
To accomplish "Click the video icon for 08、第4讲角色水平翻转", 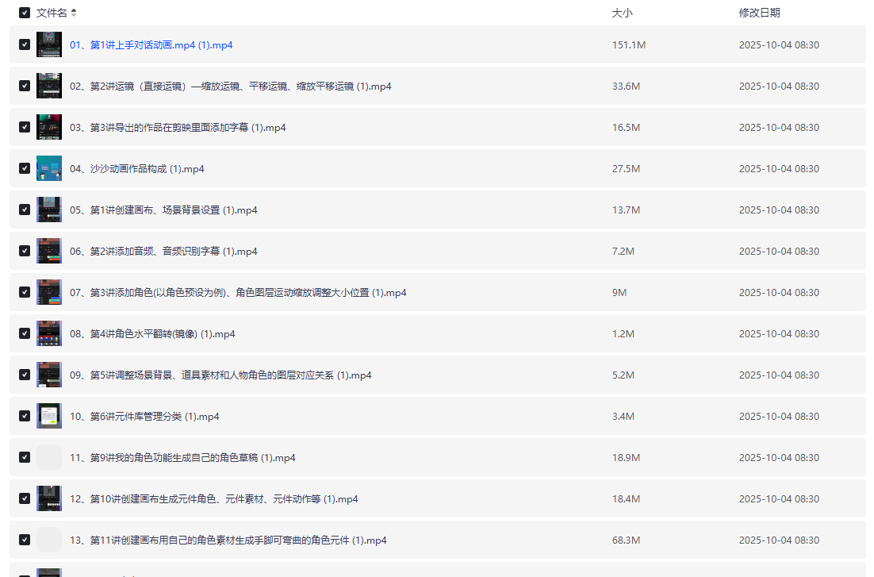I will tap(49, 334).
